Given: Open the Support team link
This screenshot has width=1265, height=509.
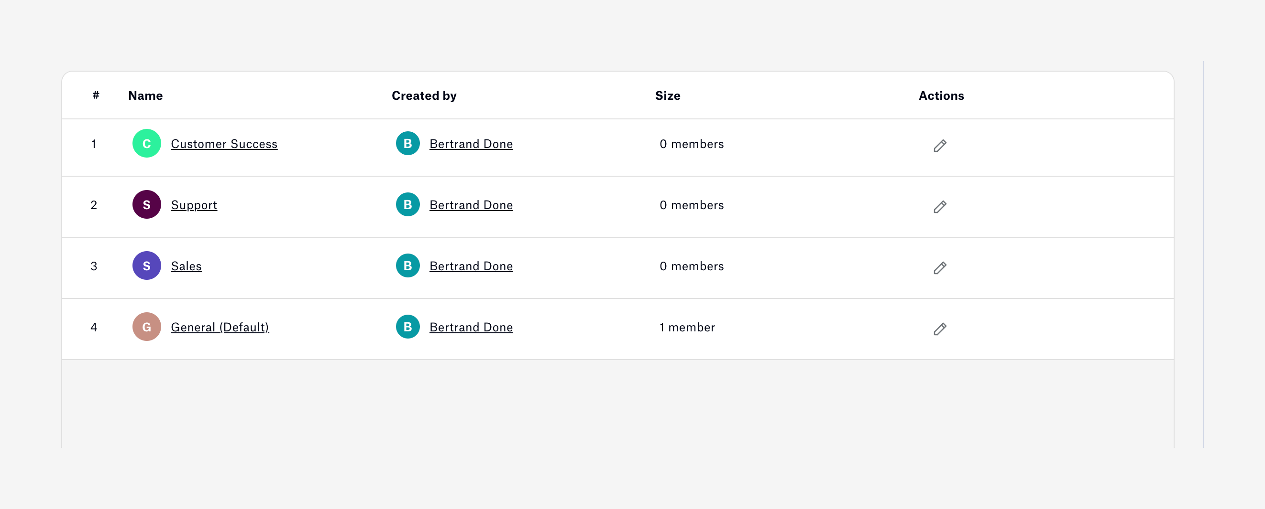Looking at the screenshot, I should point(194,204).
